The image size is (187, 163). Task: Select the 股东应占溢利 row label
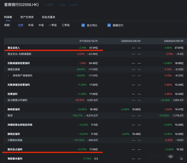click(x=15, y=150)
